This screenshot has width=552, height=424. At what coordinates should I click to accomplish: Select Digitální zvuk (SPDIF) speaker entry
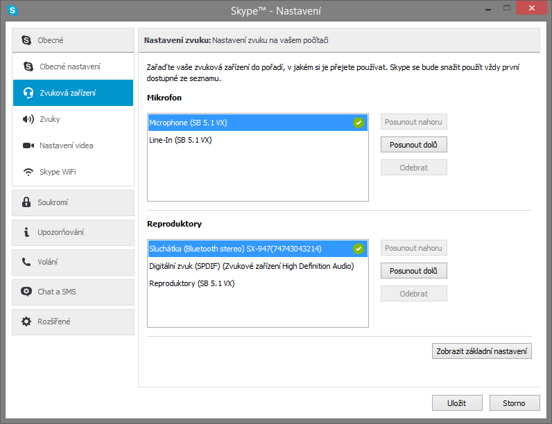coord(258,266)
